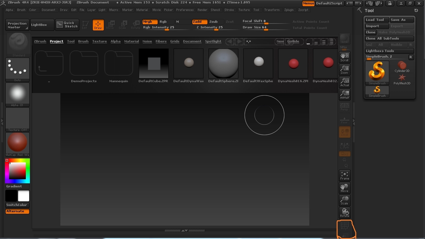Click the Zoom document icon
The width and height of the screenshot is (425, 239).
(x=344, y=69)
